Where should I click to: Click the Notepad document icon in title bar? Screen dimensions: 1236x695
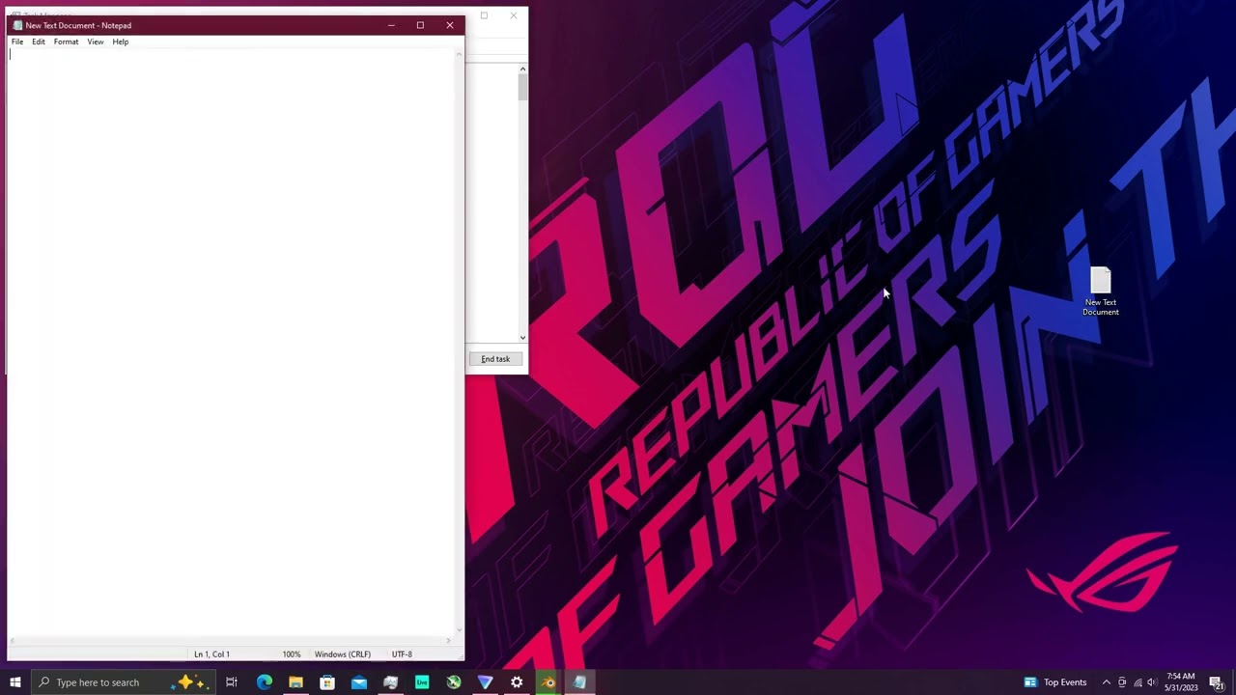pyautogui.click(x=17, y=25)
